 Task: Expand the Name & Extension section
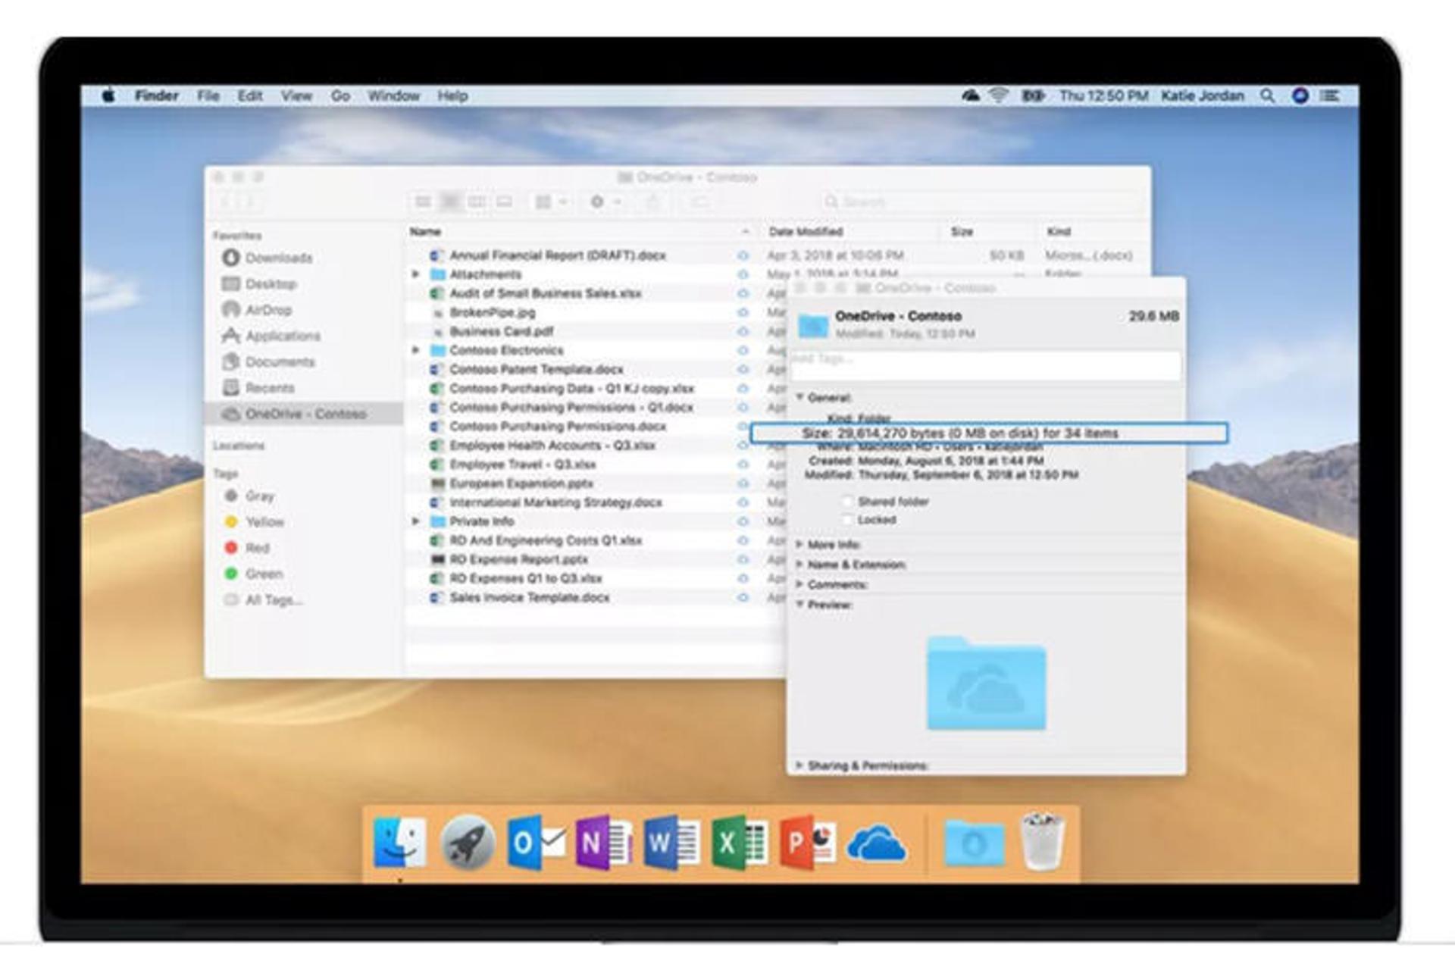[x=799, y=565]
